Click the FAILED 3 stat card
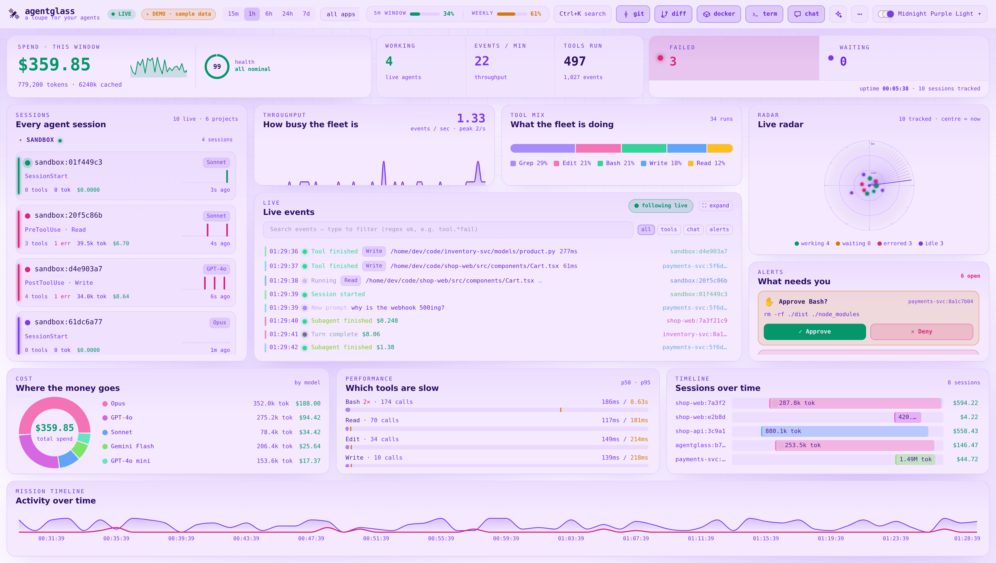Viewport: 996px width, 563px height. 734,58
